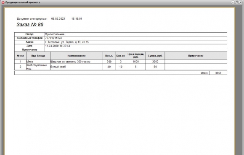The image size is (244, 155).
Task: Click the red app icon in title bar
Action: (3, 3)
